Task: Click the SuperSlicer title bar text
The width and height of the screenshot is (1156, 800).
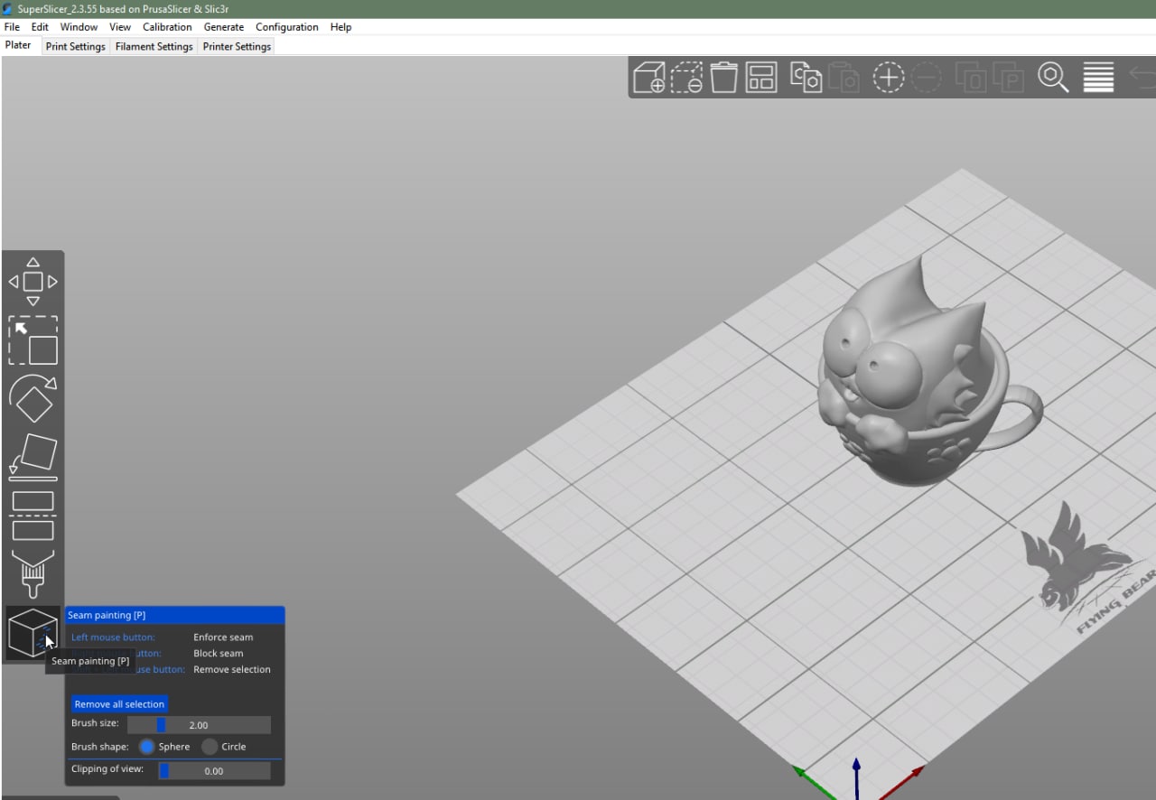Action: (123, 8)
